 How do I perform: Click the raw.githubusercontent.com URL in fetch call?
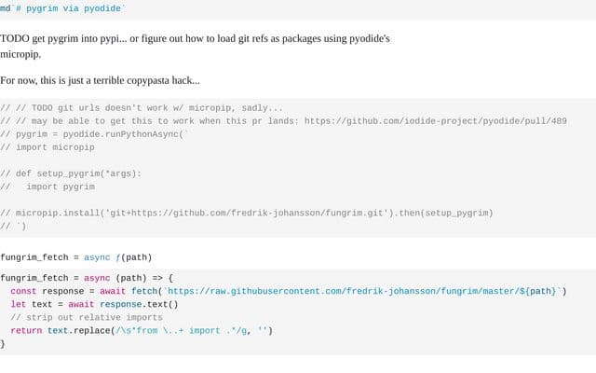click(x=361, y=291)
